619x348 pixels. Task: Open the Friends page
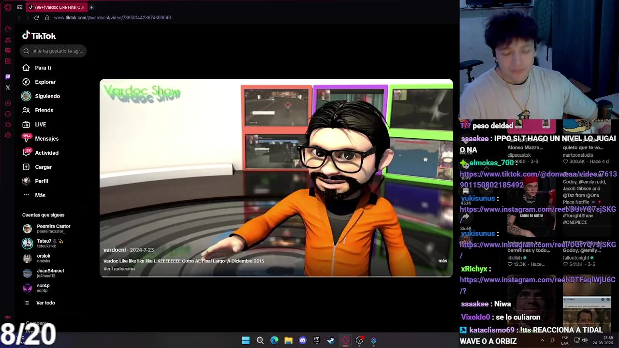(37, 110)
